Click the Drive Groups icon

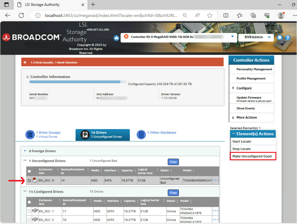coord(30,135)
